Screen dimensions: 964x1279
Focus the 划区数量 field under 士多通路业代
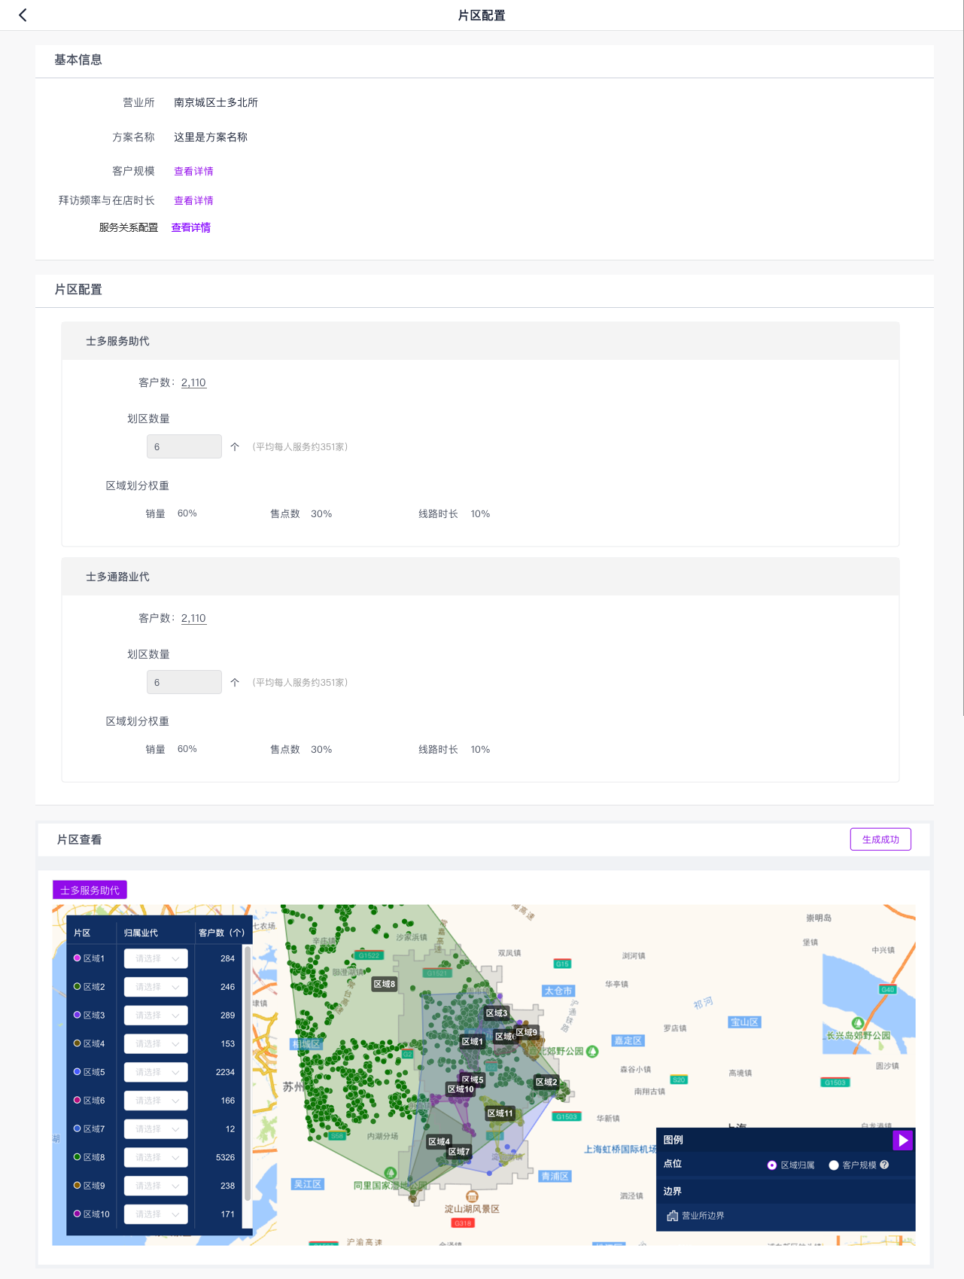click(x=184, y=682)
